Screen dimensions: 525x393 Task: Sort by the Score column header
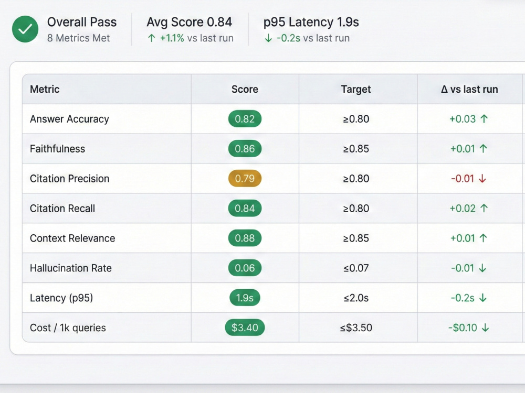click(x=245, y=89)
